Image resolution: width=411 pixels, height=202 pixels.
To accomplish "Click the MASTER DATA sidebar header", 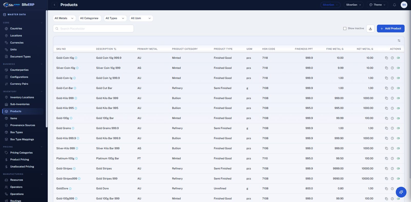I will coord(17,15).
